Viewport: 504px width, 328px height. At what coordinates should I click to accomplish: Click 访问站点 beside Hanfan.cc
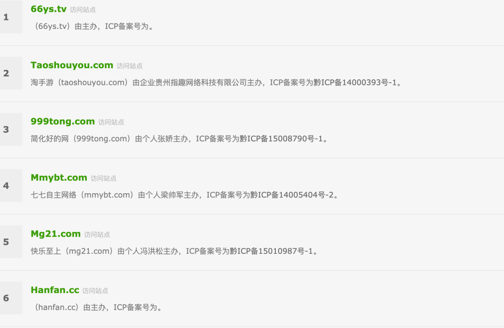(x=95, y=291)
